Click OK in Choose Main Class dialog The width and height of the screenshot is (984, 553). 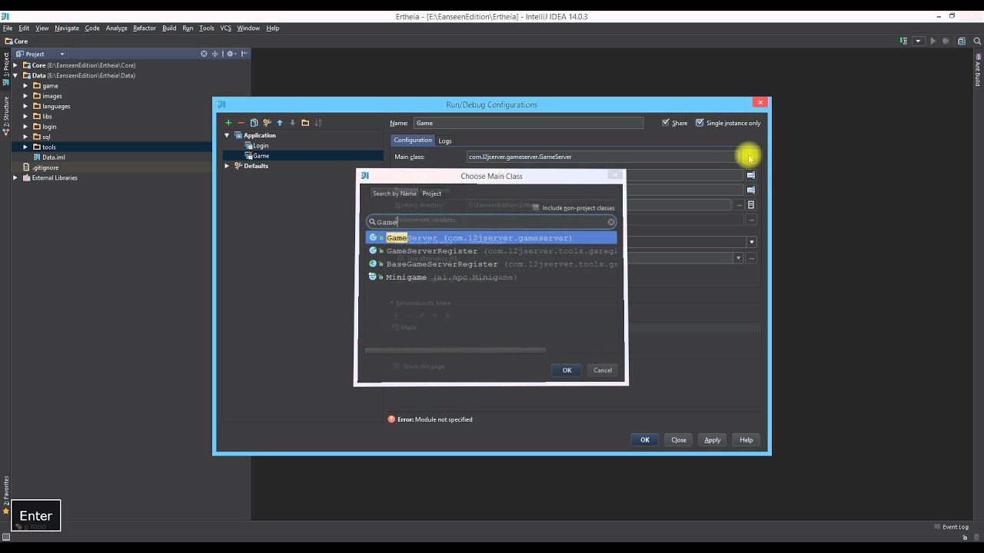(x=567, y=370)
